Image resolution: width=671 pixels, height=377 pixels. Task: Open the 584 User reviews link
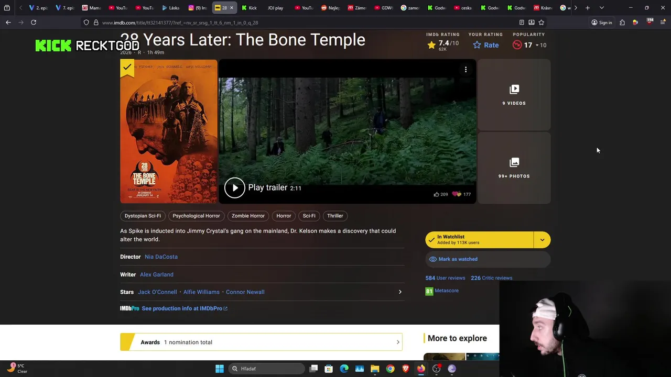point(445,278)
